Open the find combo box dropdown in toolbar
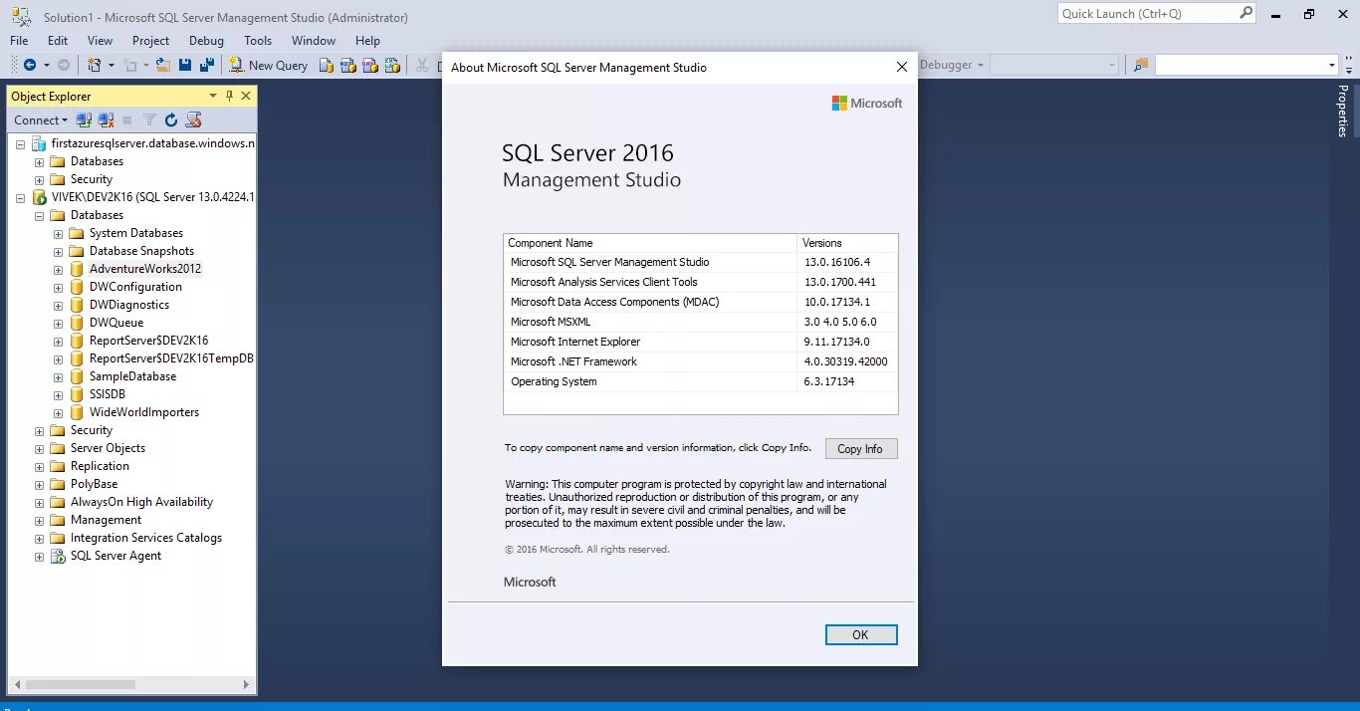 click(1332, 65)
